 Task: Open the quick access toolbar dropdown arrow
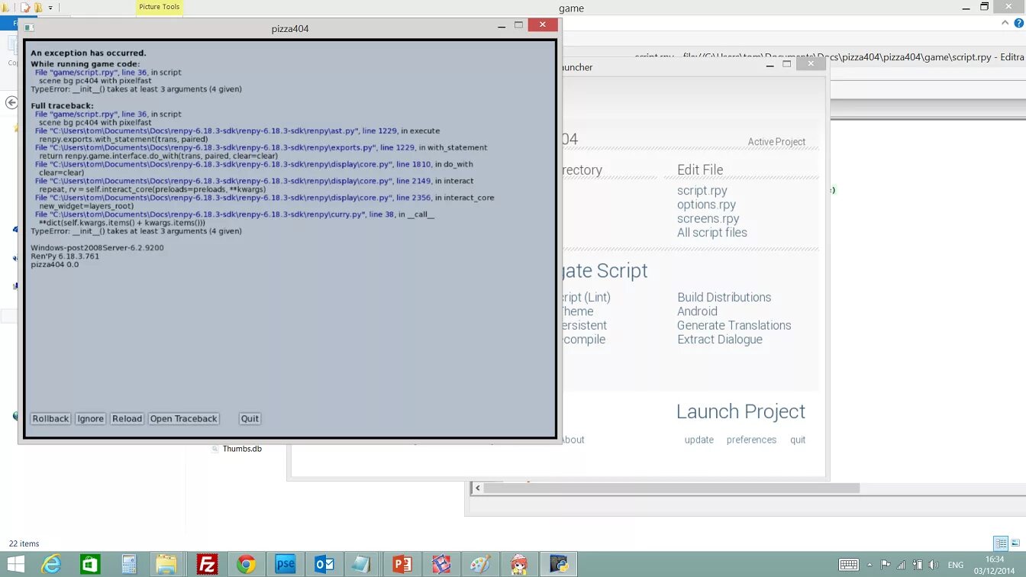click(50, 8)
